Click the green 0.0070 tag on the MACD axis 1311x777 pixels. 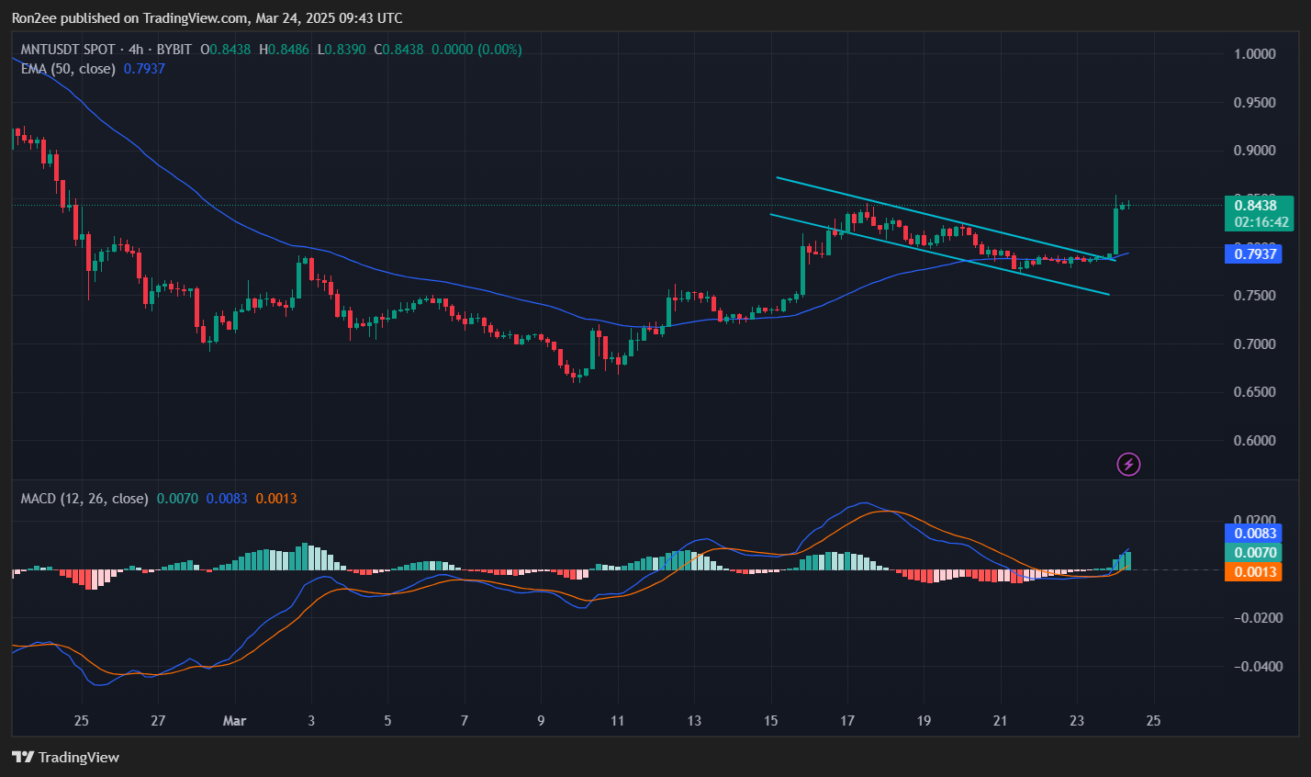[x=1253, y=553]
